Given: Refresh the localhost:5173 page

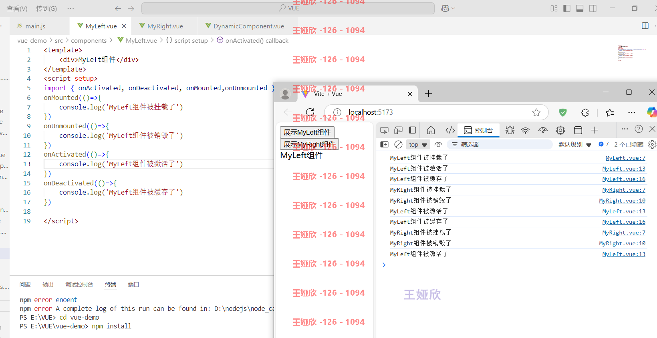Looking at the screenshot, I should click(x=310, y=112).
